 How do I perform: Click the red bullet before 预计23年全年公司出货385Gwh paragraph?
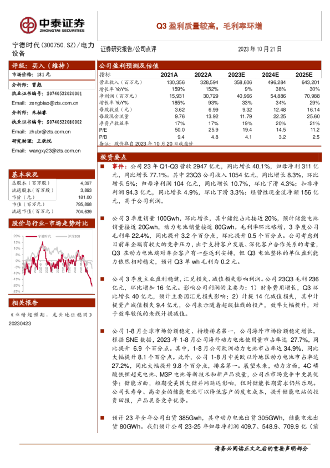103,418
